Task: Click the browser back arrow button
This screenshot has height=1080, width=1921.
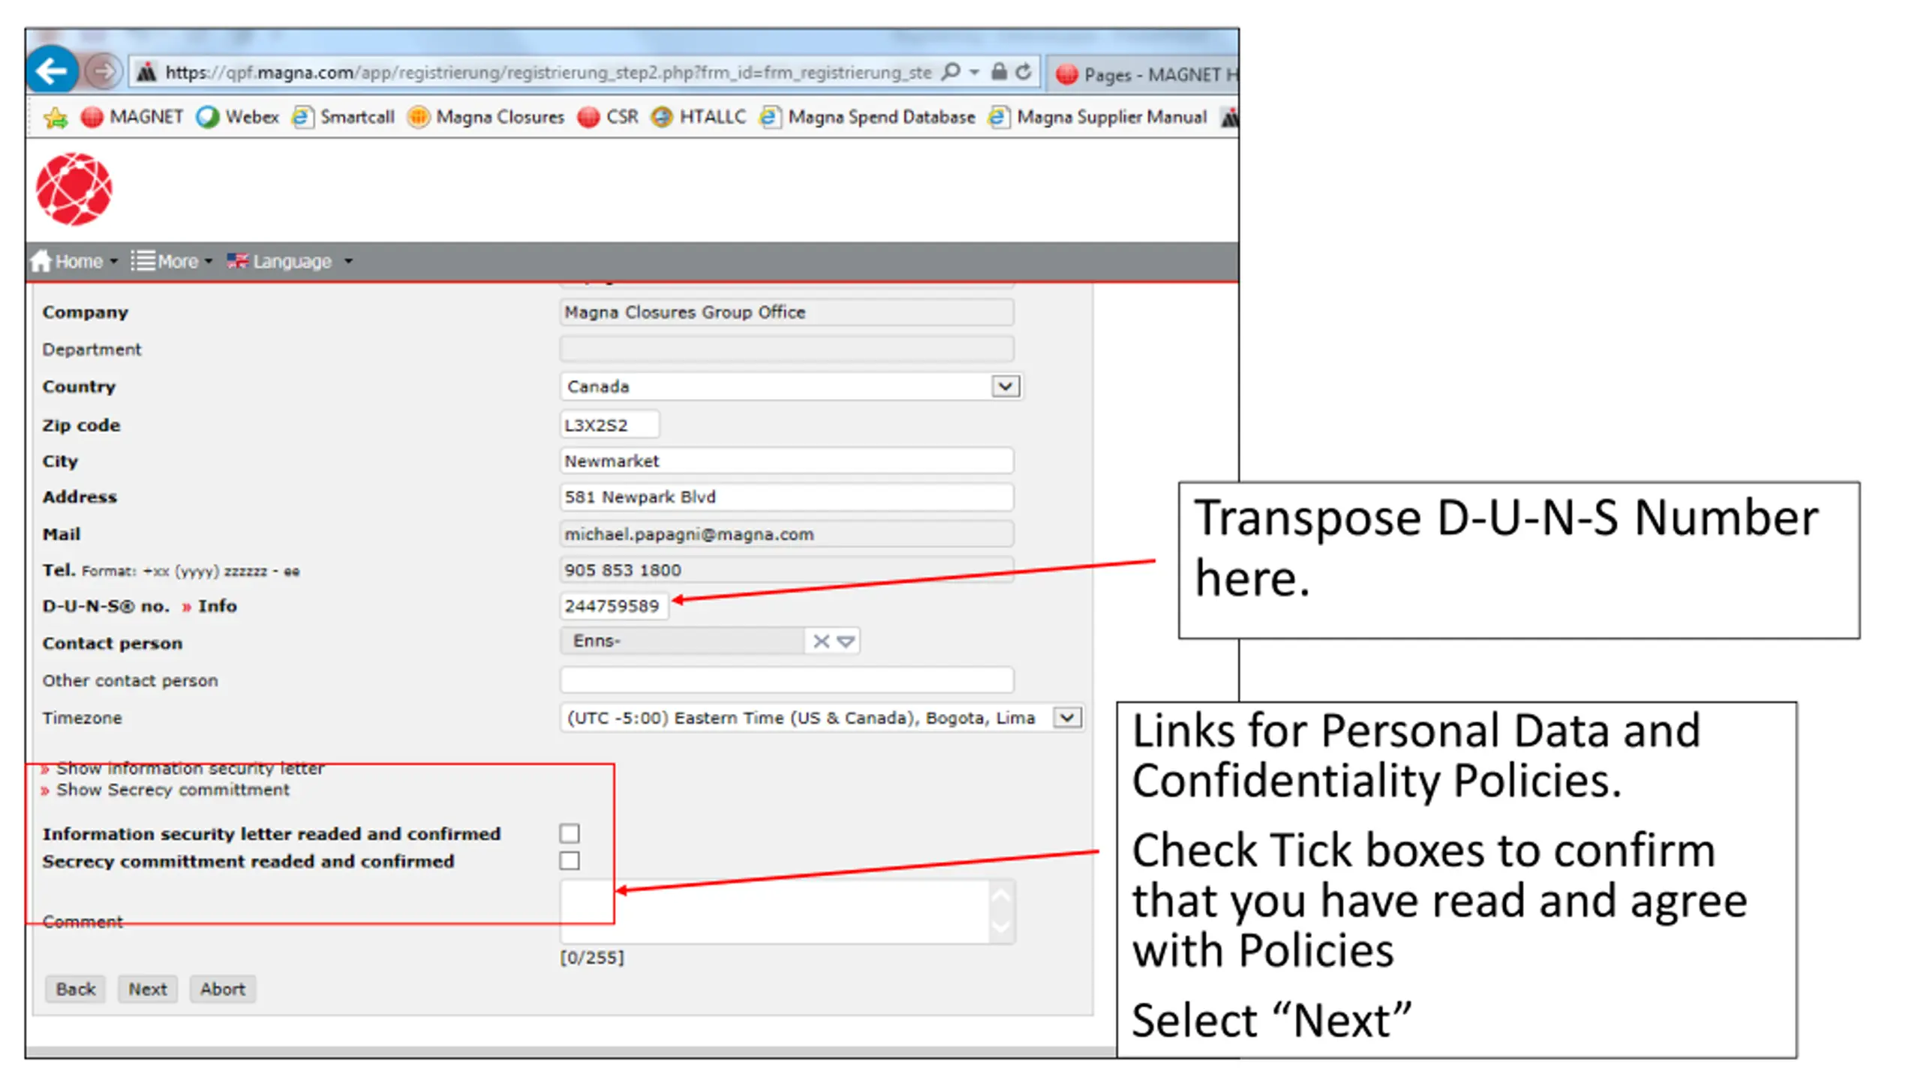Action: coord(52,71)
